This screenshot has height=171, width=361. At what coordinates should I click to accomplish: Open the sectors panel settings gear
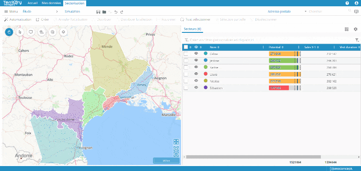[356, 29]
